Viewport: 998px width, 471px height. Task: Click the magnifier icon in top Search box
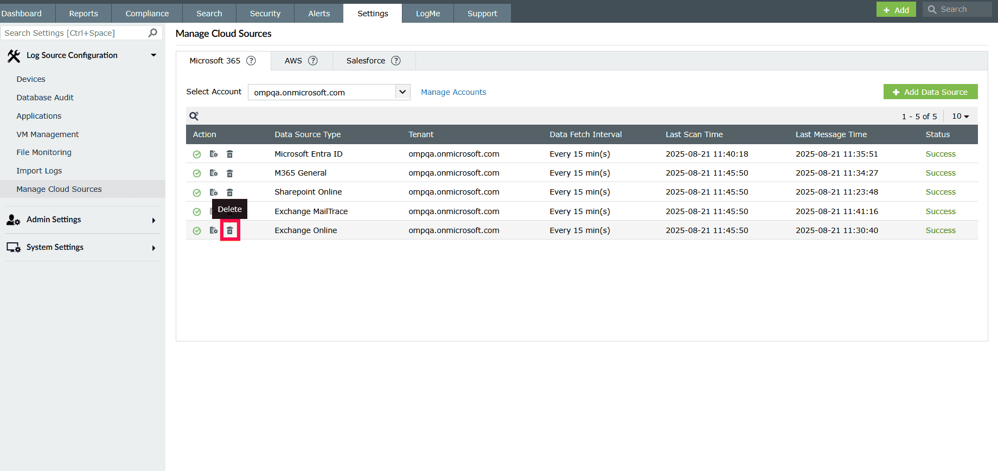pyautogui.click(x=932, y=9)
